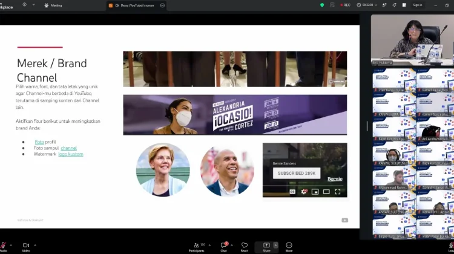This screenshot has height=254, width=454.
Task: Click the Bernie video progress bar
Action: [x=304, y=186]
